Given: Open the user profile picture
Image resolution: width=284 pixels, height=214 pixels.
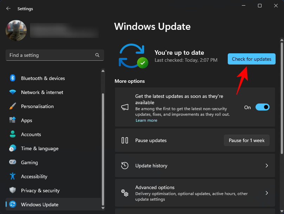Looking at the screenshot, I should [x=16, y=31].
